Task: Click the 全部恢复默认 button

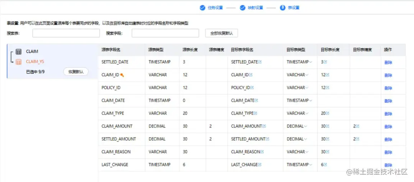Action: pos(222,33)
